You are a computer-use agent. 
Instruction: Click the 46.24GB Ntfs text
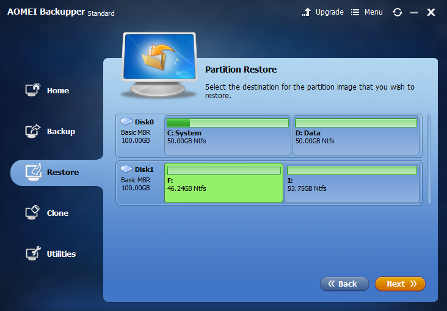click(186, 188)
